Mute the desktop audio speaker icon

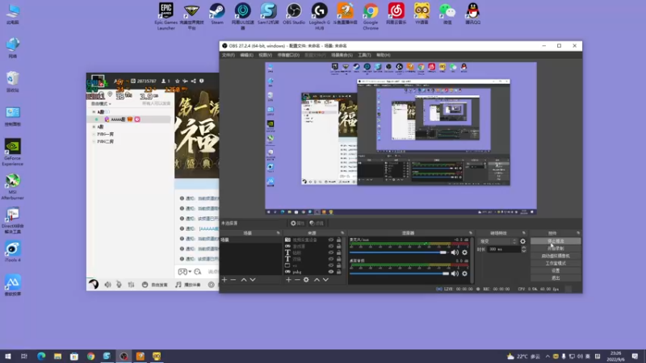coord(454,273)
